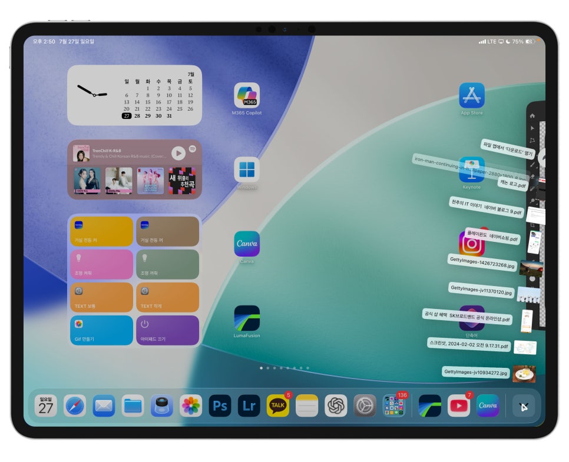This screenshot has width=569, height=462.
Task: Open LumaFusion labeled icon on home screen
Action: (x=247, y=318)
